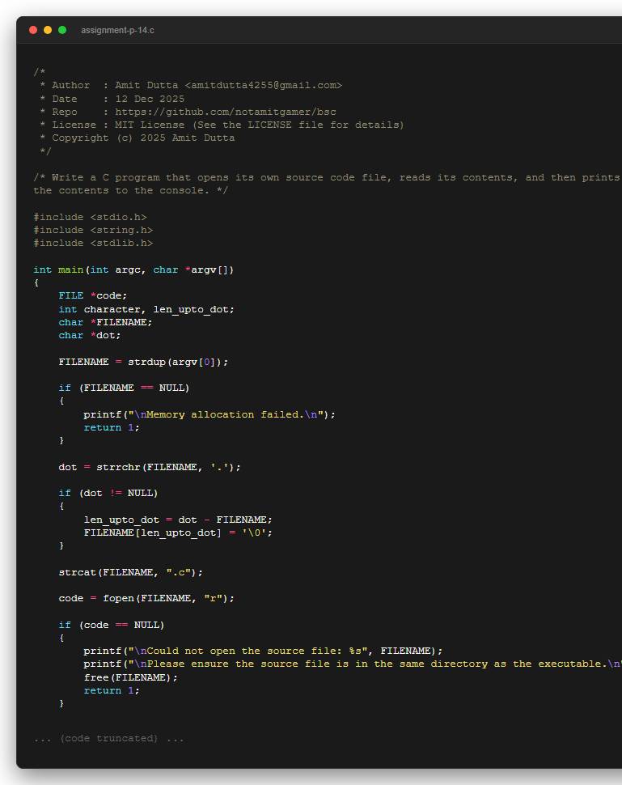Click the #include <stdio.h> line
The width and height of the screenshot is (622, 785).
coord(90,217)
